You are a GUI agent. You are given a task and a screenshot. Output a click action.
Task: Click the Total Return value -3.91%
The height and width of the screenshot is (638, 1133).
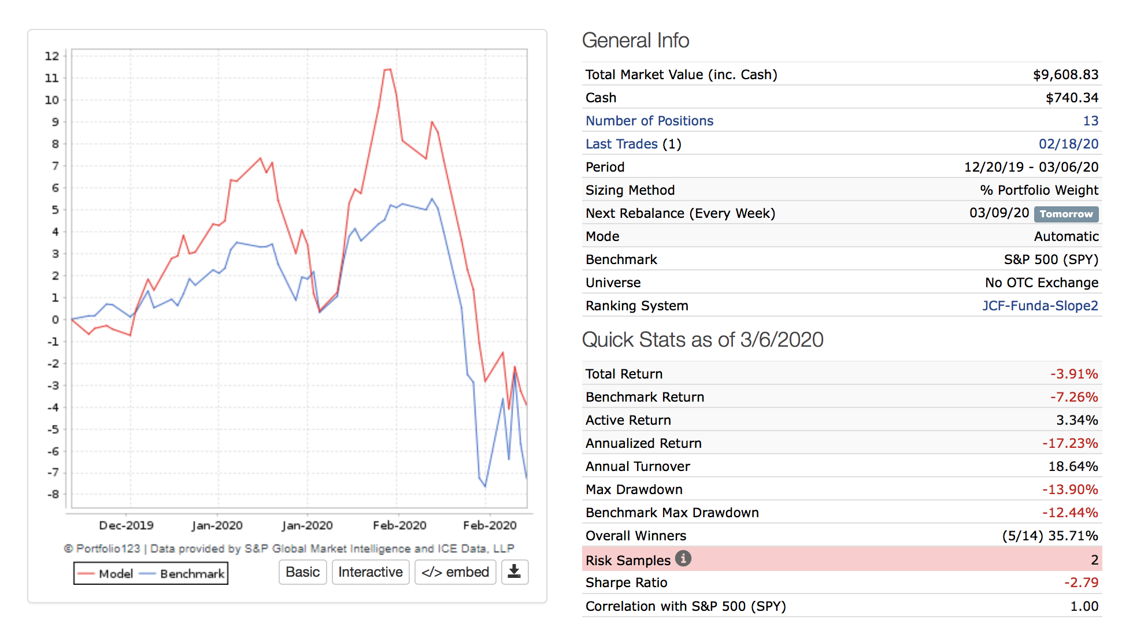tap(1074, 374)
